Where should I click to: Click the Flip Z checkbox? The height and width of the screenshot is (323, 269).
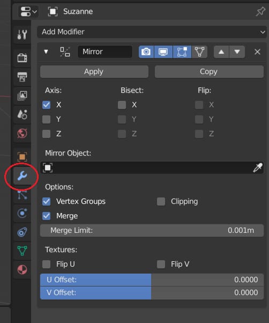click(199, 134)
